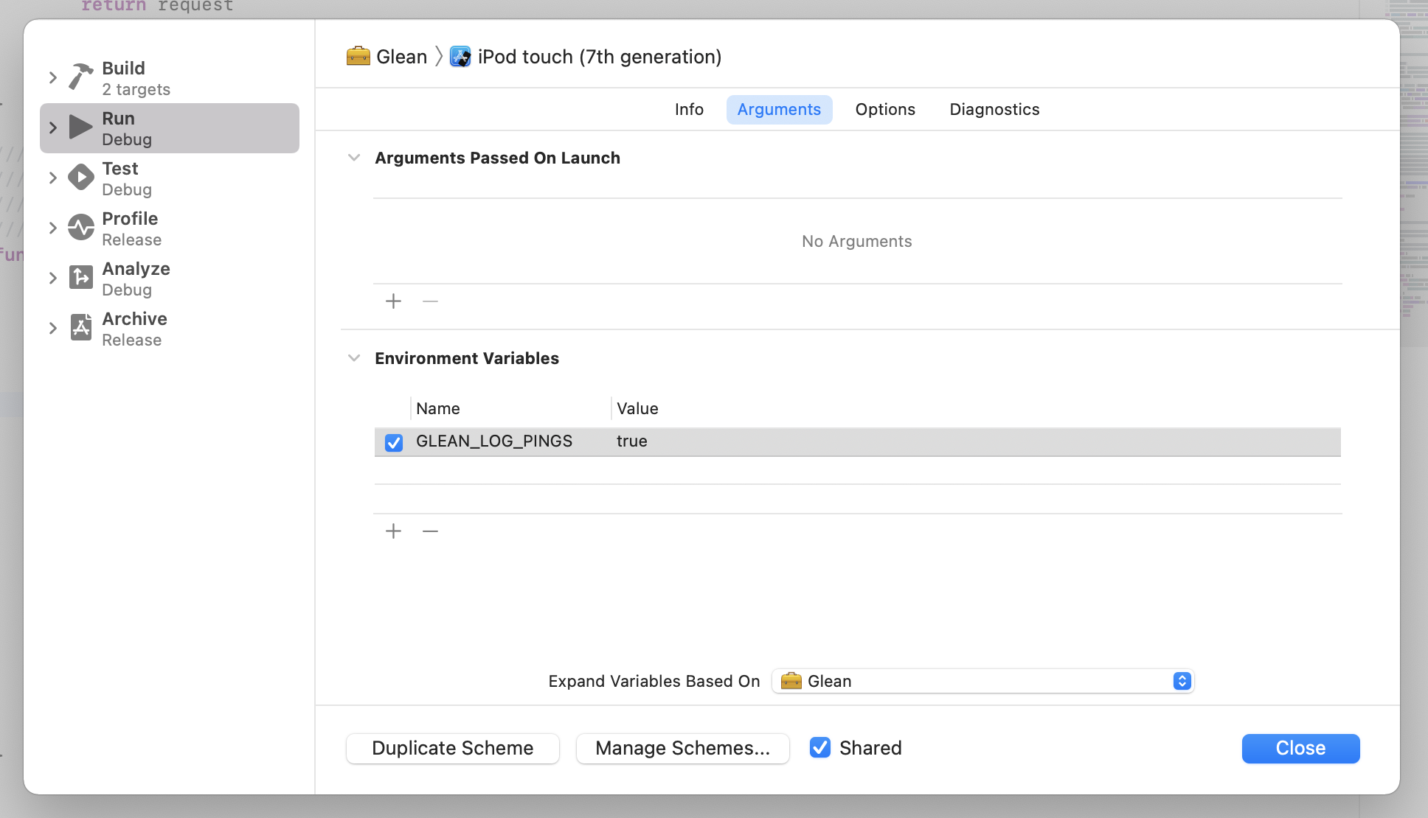Open Manage Schemes dialog
Image resolution: width=1428 pixels, height=818 pixels.
(x=682, y=748)
